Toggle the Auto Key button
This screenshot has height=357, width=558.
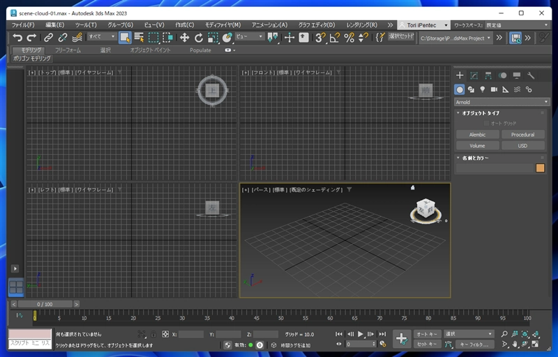point(425,334)
